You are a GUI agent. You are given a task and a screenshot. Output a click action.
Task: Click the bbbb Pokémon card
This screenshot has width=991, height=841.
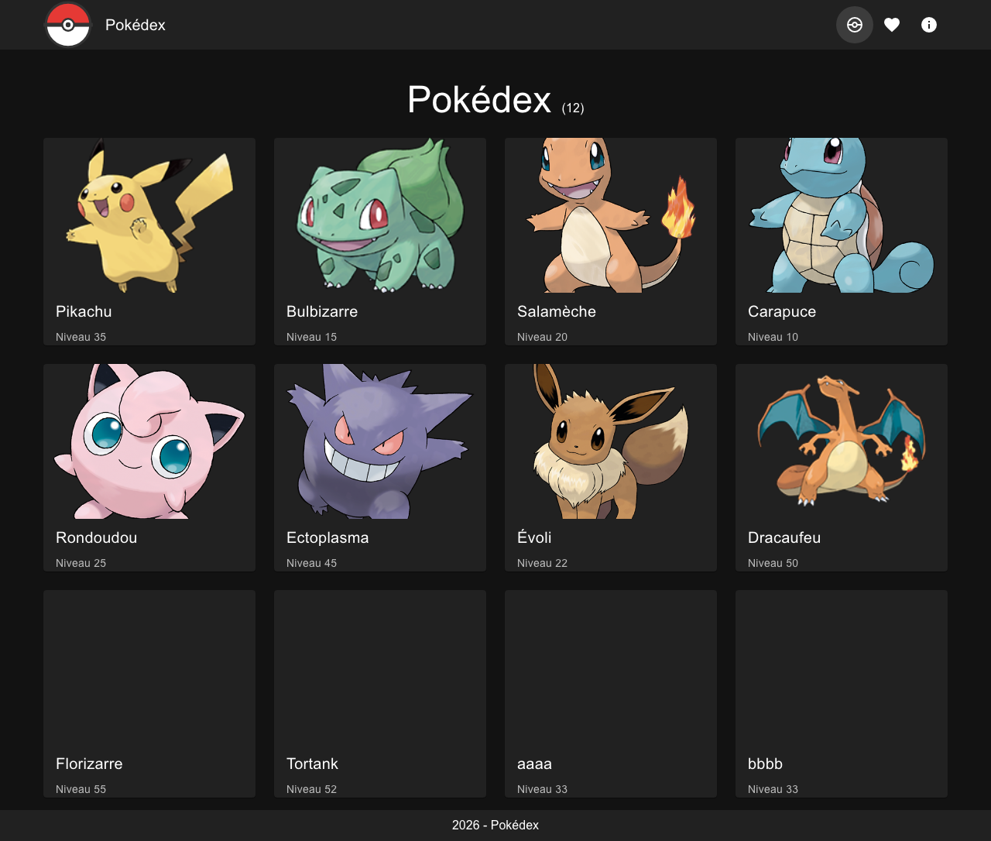point(842,693)
